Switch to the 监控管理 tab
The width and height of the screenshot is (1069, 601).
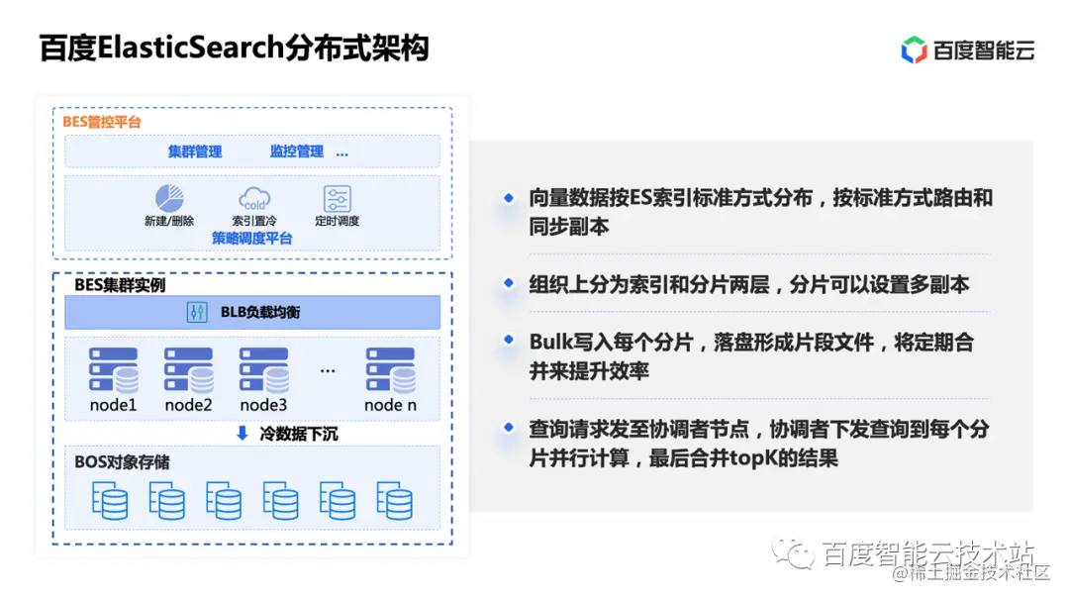tap(296, 151)
